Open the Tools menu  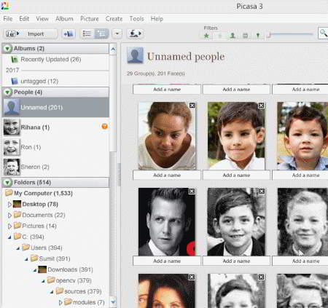pos(136,19)
